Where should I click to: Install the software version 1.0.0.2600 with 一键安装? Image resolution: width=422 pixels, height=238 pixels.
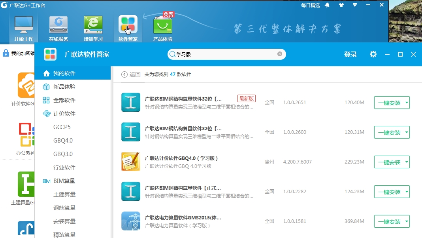click(x=389, y=132)
